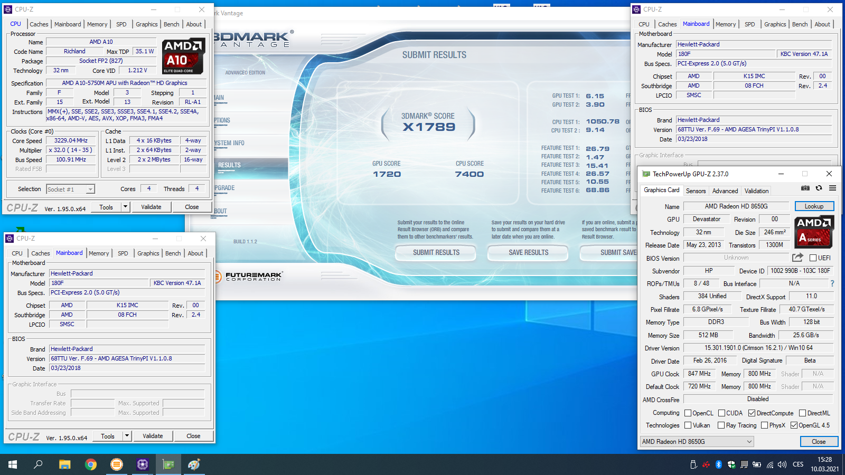845x475 pixels.
Task: Open the orange circle app in the taskbar
Action: pyautogui.click(x=117, y=464)
